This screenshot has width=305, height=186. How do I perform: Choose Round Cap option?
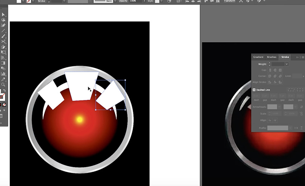pyautogui.click(x=275, y=70)
